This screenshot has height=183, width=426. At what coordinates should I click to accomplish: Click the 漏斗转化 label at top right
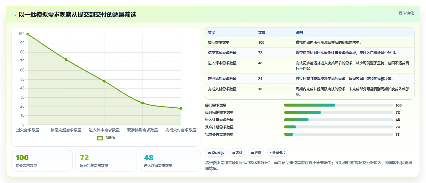coord(406,13)
